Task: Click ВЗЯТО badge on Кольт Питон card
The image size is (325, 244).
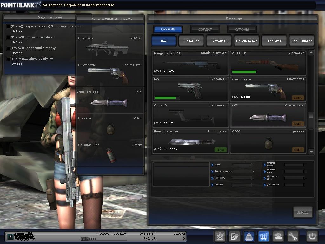Action: [298, 98]
